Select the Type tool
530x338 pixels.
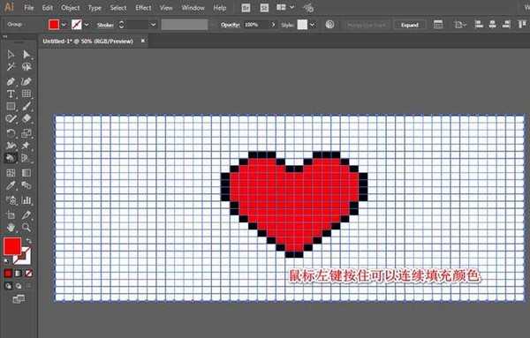pos(11,94)
